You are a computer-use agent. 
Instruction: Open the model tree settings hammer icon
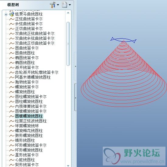(x=53, y=5)
